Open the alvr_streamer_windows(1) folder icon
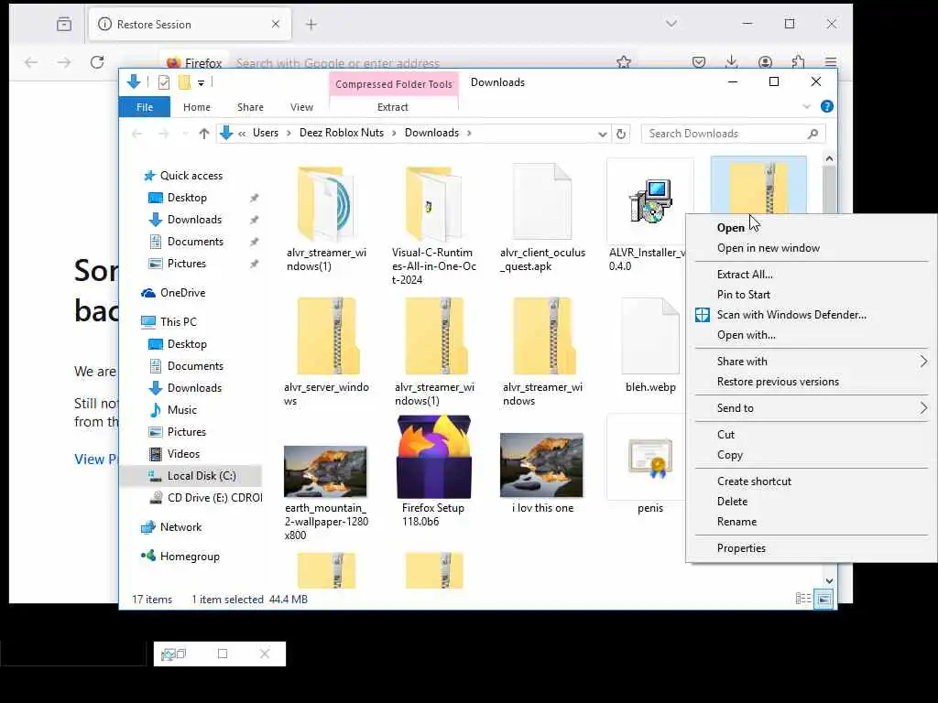The height and width of the screenshot is (703, 938). pos(325,204)
